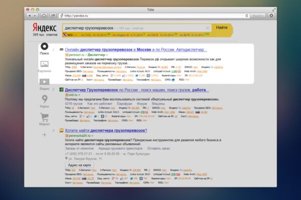Click the iCloud tabs toolbar icon

coord(44,15)
